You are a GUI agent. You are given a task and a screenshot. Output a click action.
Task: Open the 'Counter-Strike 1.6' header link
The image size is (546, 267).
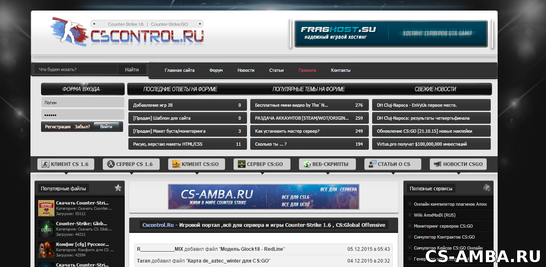coord(126,24)
